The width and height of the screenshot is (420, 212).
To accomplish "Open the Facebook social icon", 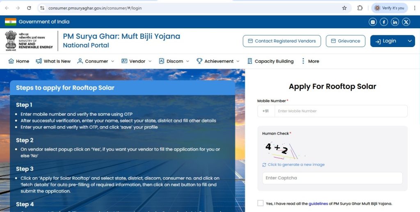I will [384, 22].
